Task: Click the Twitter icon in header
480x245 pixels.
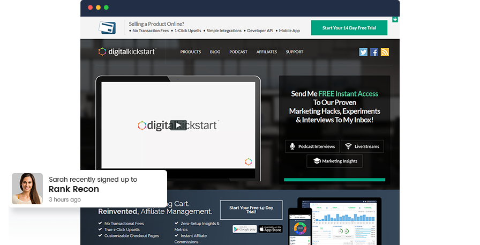Action: (x=363, y=52)
